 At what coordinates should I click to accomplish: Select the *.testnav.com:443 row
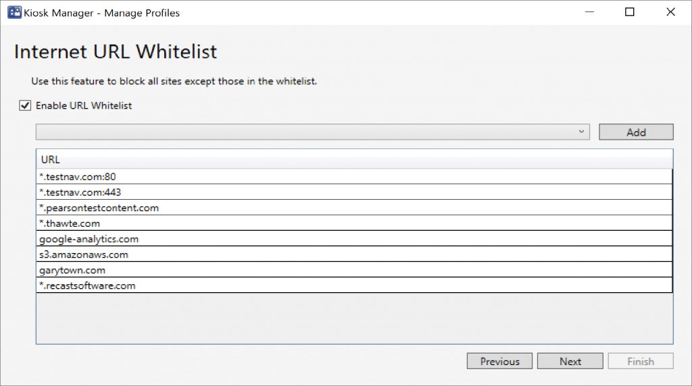tap(81, 192)
